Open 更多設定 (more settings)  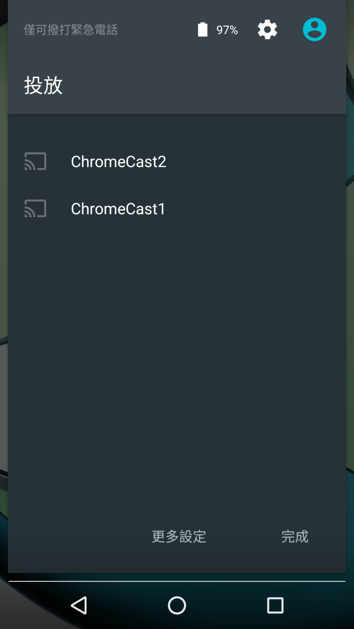coord(179,537)
